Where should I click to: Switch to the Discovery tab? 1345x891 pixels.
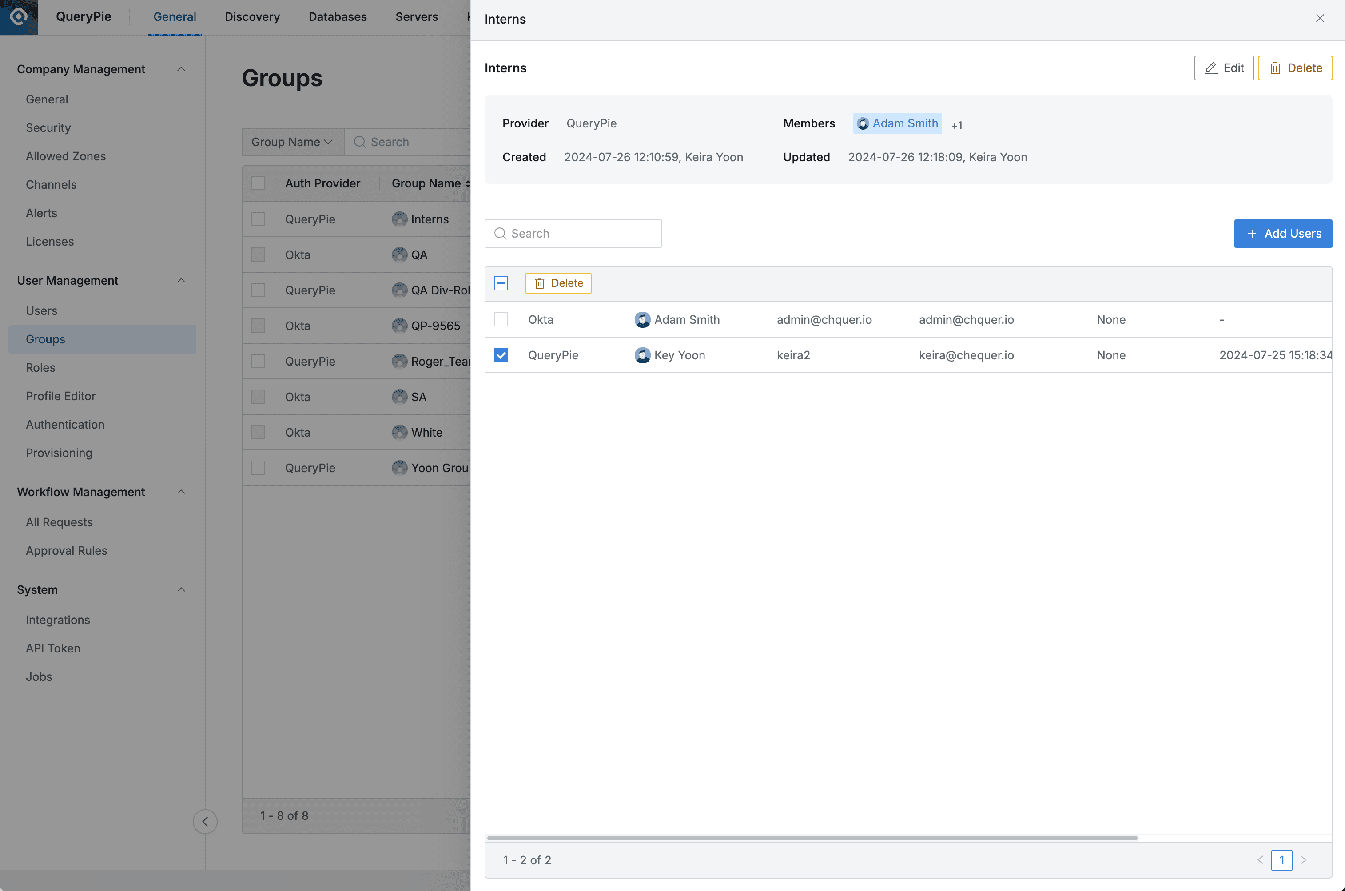click(252, 16)
